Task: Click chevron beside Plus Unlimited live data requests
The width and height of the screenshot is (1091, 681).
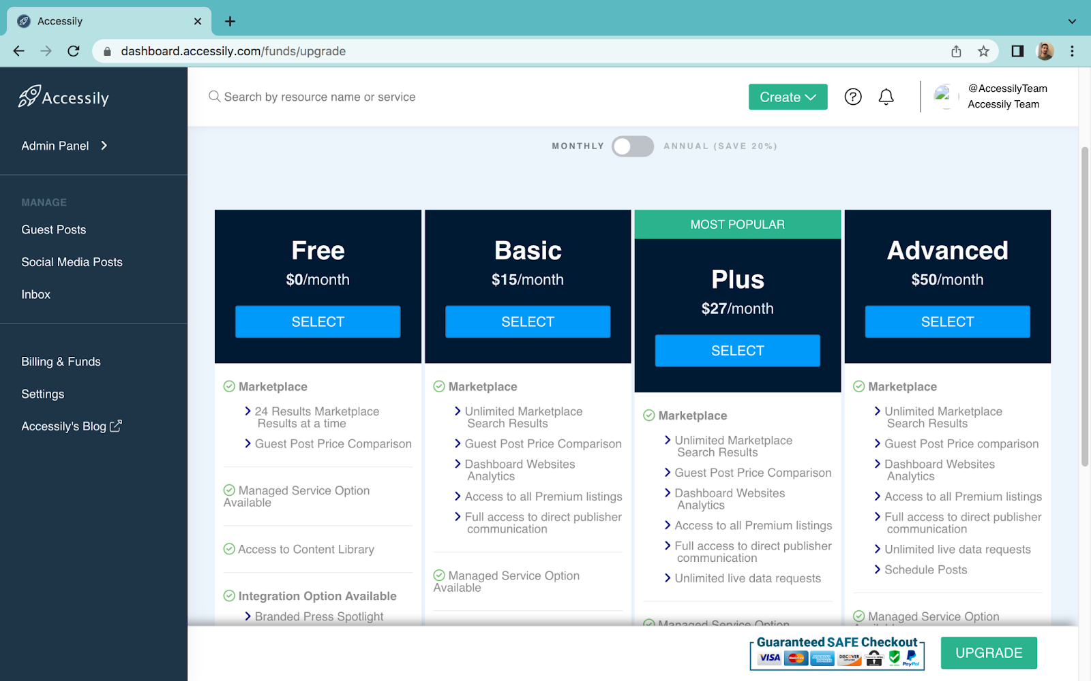Action: (x=668, y=578)
